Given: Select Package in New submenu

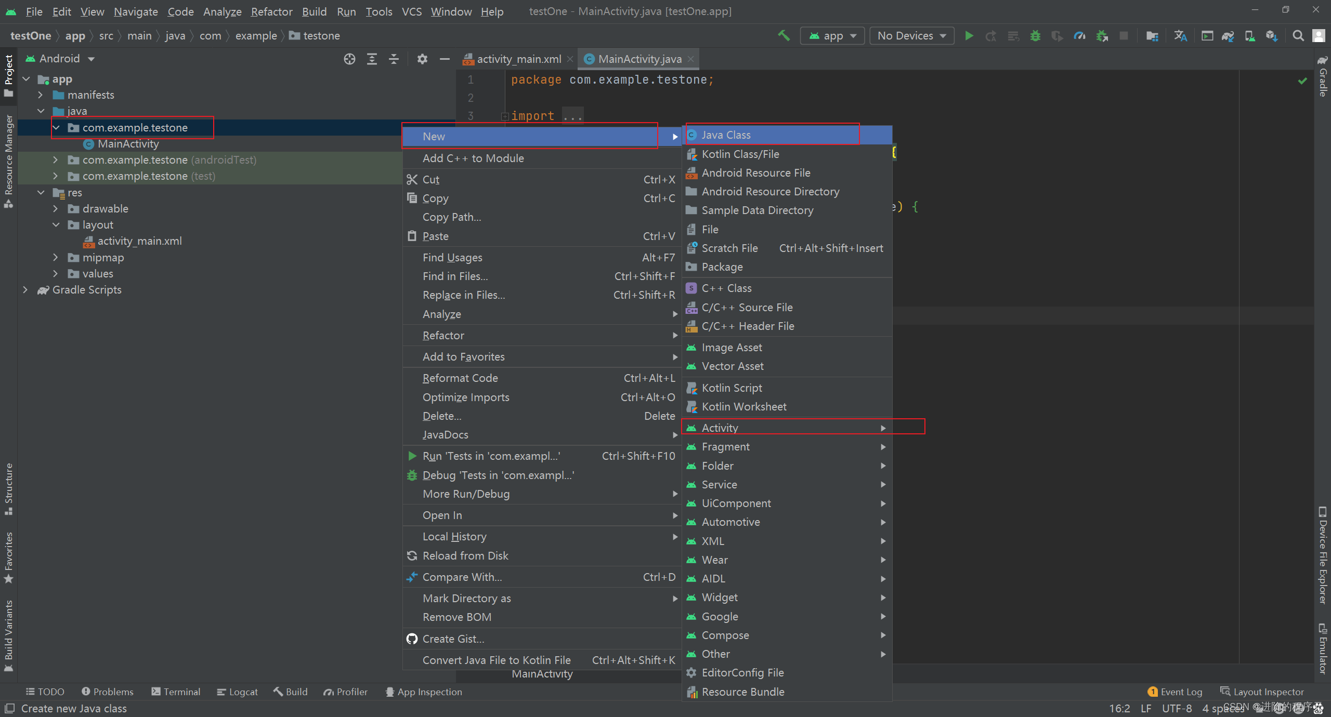Looking at the screenshot, I should pyautogui.click(x=787, y=267).
